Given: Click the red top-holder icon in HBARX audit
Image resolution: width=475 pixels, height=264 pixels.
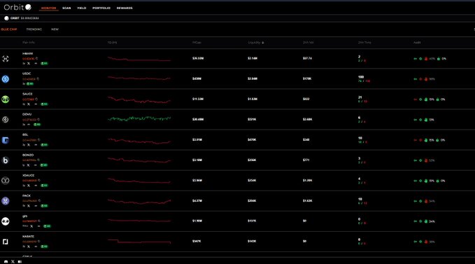Looking at the screenshot, I should (x=426, y=59).
